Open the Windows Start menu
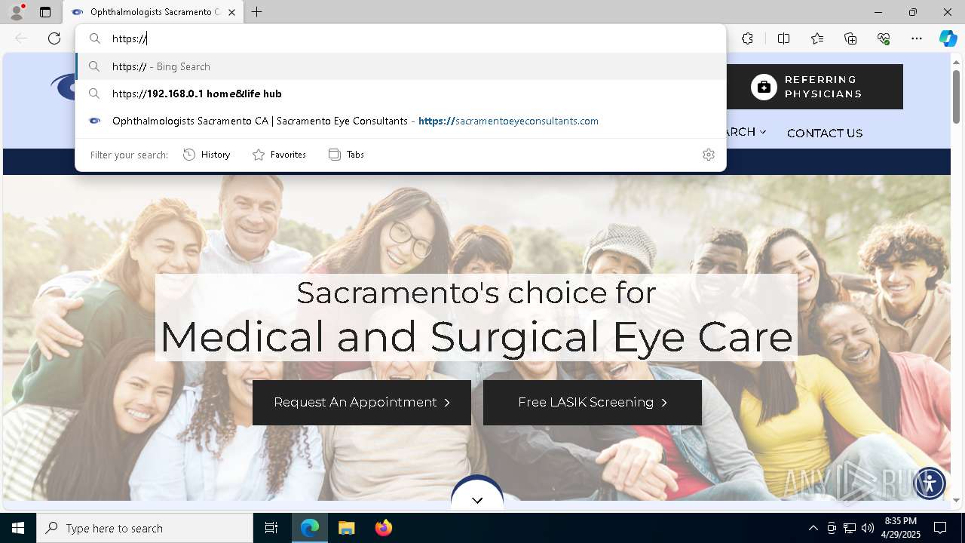965x543 pixels. click(18, 528)
